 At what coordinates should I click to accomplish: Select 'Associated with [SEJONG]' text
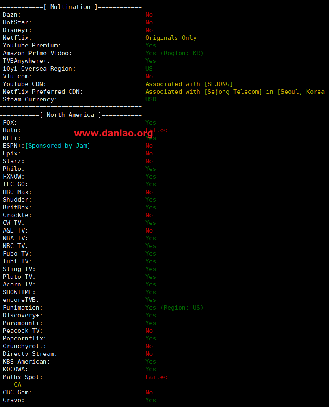tap(189, 84)
